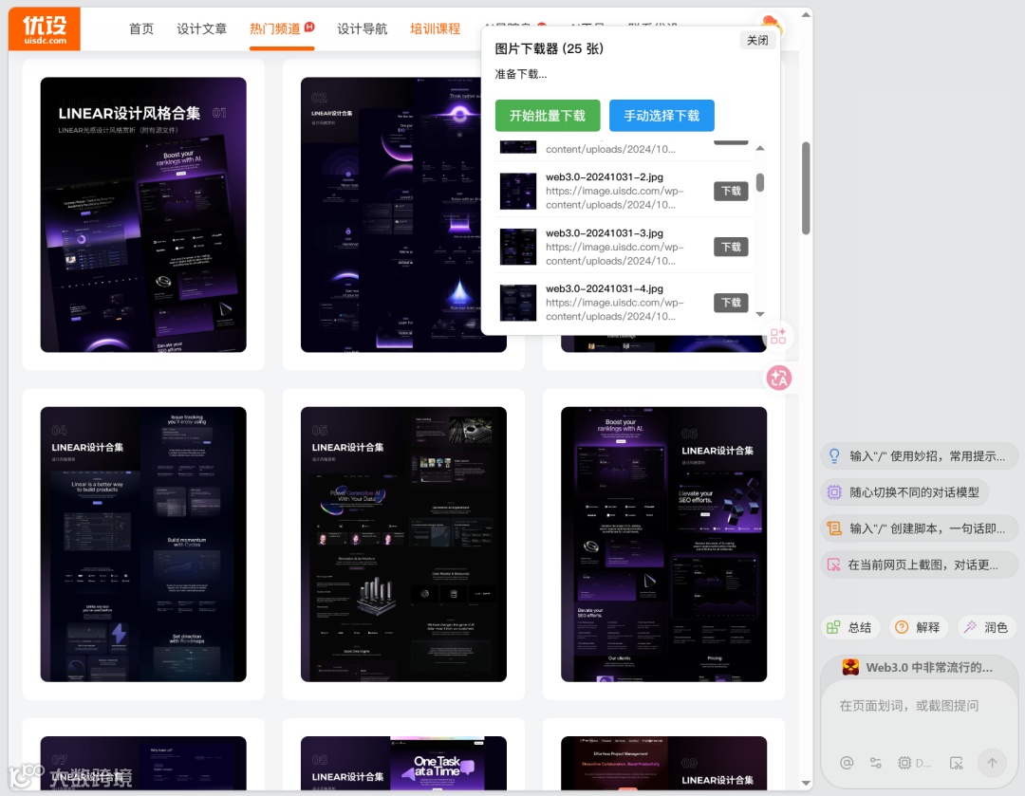Download web3.0-20241031-4.jpg with its 下载 button

731,303
